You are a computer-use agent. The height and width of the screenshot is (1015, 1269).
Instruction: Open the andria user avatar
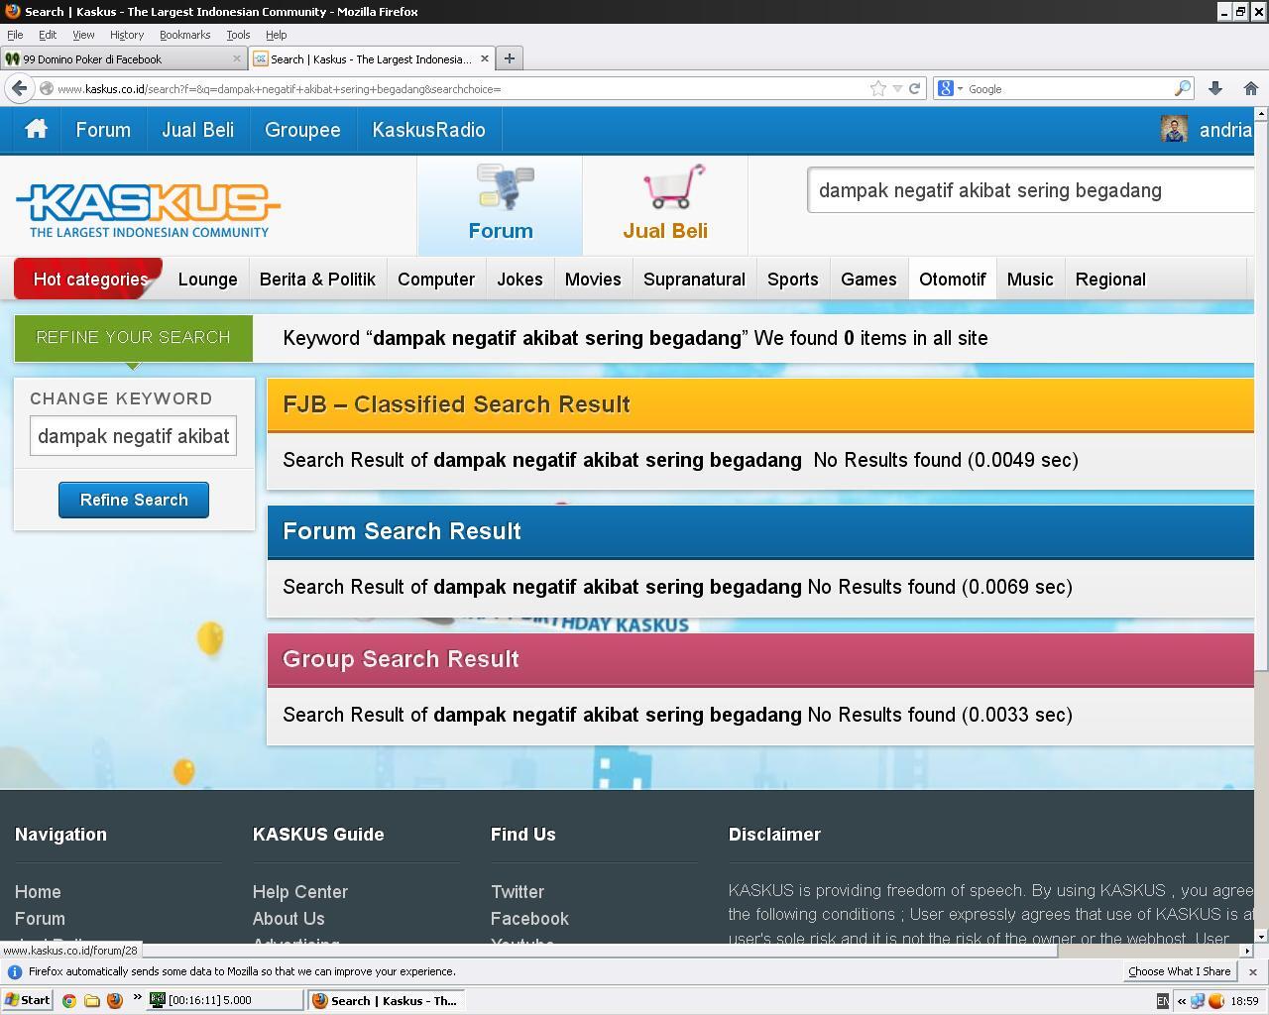[1174, 130]
